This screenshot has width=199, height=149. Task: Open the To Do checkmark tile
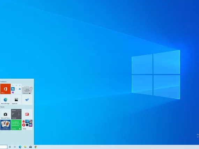[27, 100]
